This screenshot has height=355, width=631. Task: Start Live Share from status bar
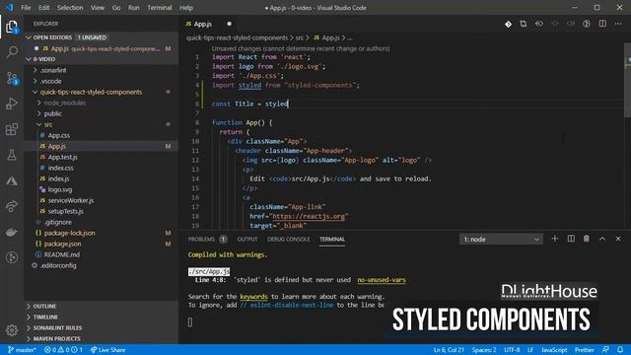click(x=107, y=350)
